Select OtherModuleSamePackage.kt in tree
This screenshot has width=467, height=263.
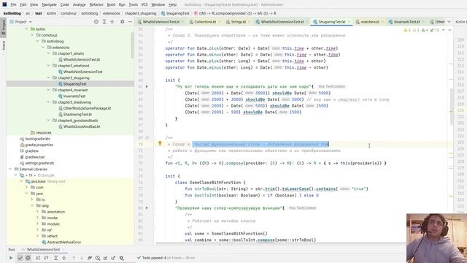(x=87, y=108)
